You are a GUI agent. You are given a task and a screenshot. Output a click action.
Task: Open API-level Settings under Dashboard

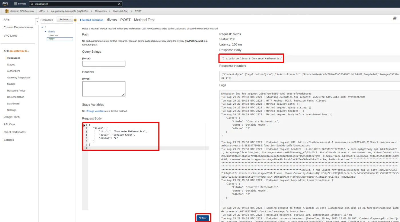coord(12,110)
